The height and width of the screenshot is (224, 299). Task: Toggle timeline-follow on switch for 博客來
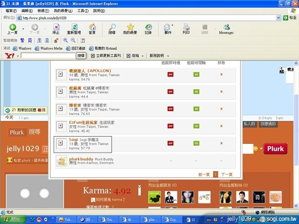[x=196, y=109]
